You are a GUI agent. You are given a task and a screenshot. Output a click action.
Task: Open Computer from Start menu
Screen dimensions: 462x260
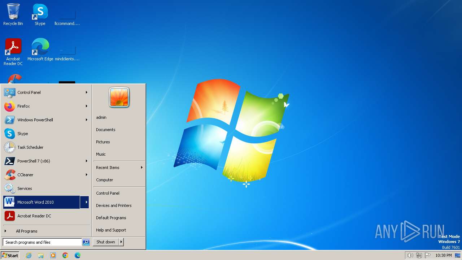click(105, 180)
